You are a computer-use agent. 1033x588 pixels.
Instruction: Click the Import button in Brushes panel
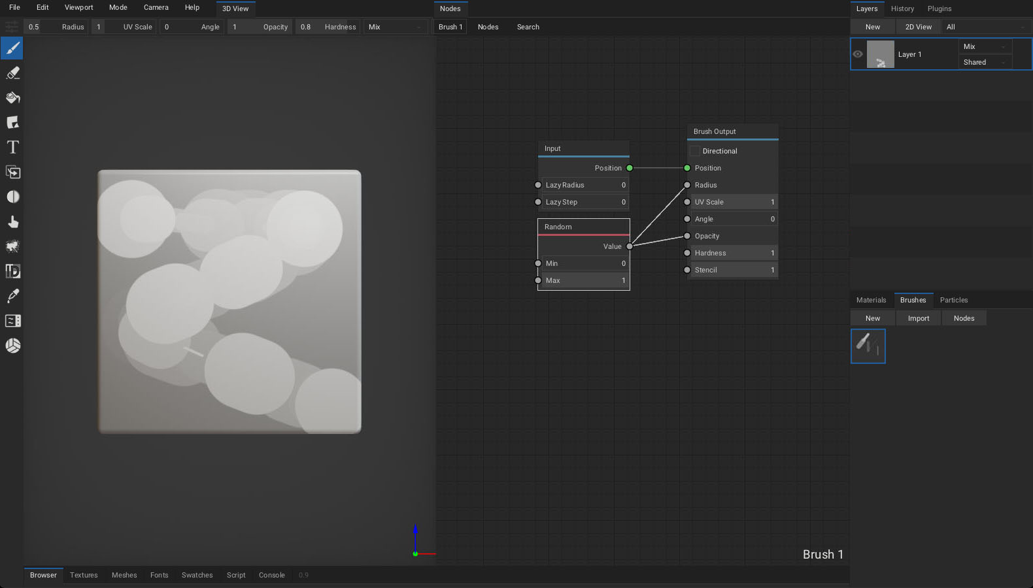918,318
